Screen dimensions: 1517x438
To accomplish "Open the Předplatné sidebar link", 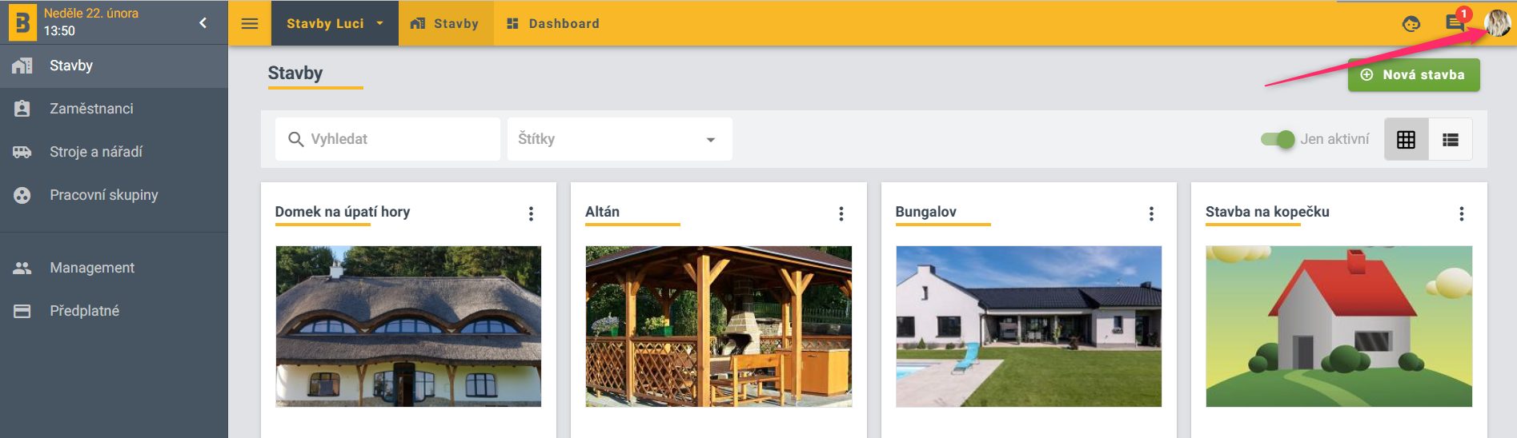I will pos(84,311).
